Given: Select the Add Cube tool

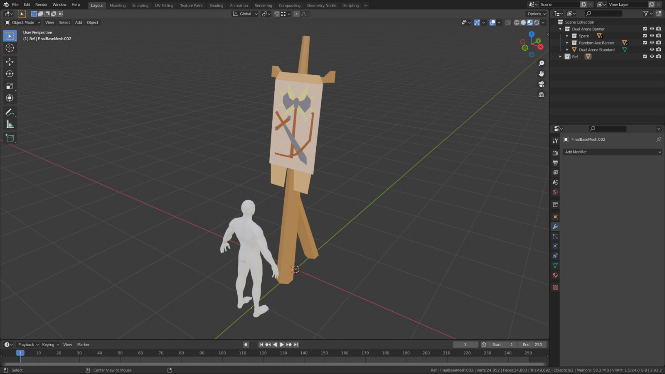Looking at the screenshot, I should click(10, 138).
